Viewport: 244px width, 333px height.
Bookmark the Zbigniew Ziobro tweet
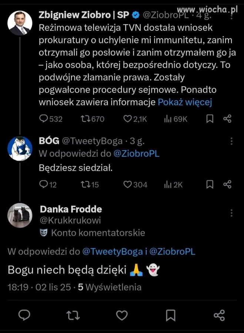(x=210, y=119)
